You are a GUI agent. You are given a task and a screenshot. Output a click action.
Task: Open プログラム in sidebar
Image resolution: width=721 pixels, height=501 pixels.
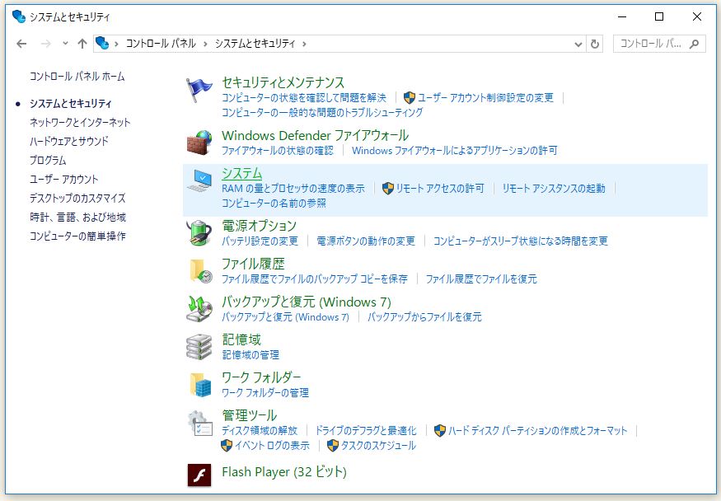[48, 161]
